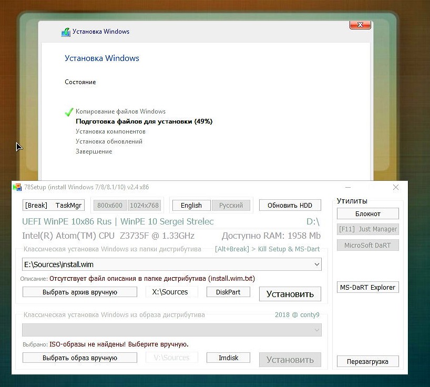
Task: Click the 78Setup app icon in title bar
Action: coord(17,187)
